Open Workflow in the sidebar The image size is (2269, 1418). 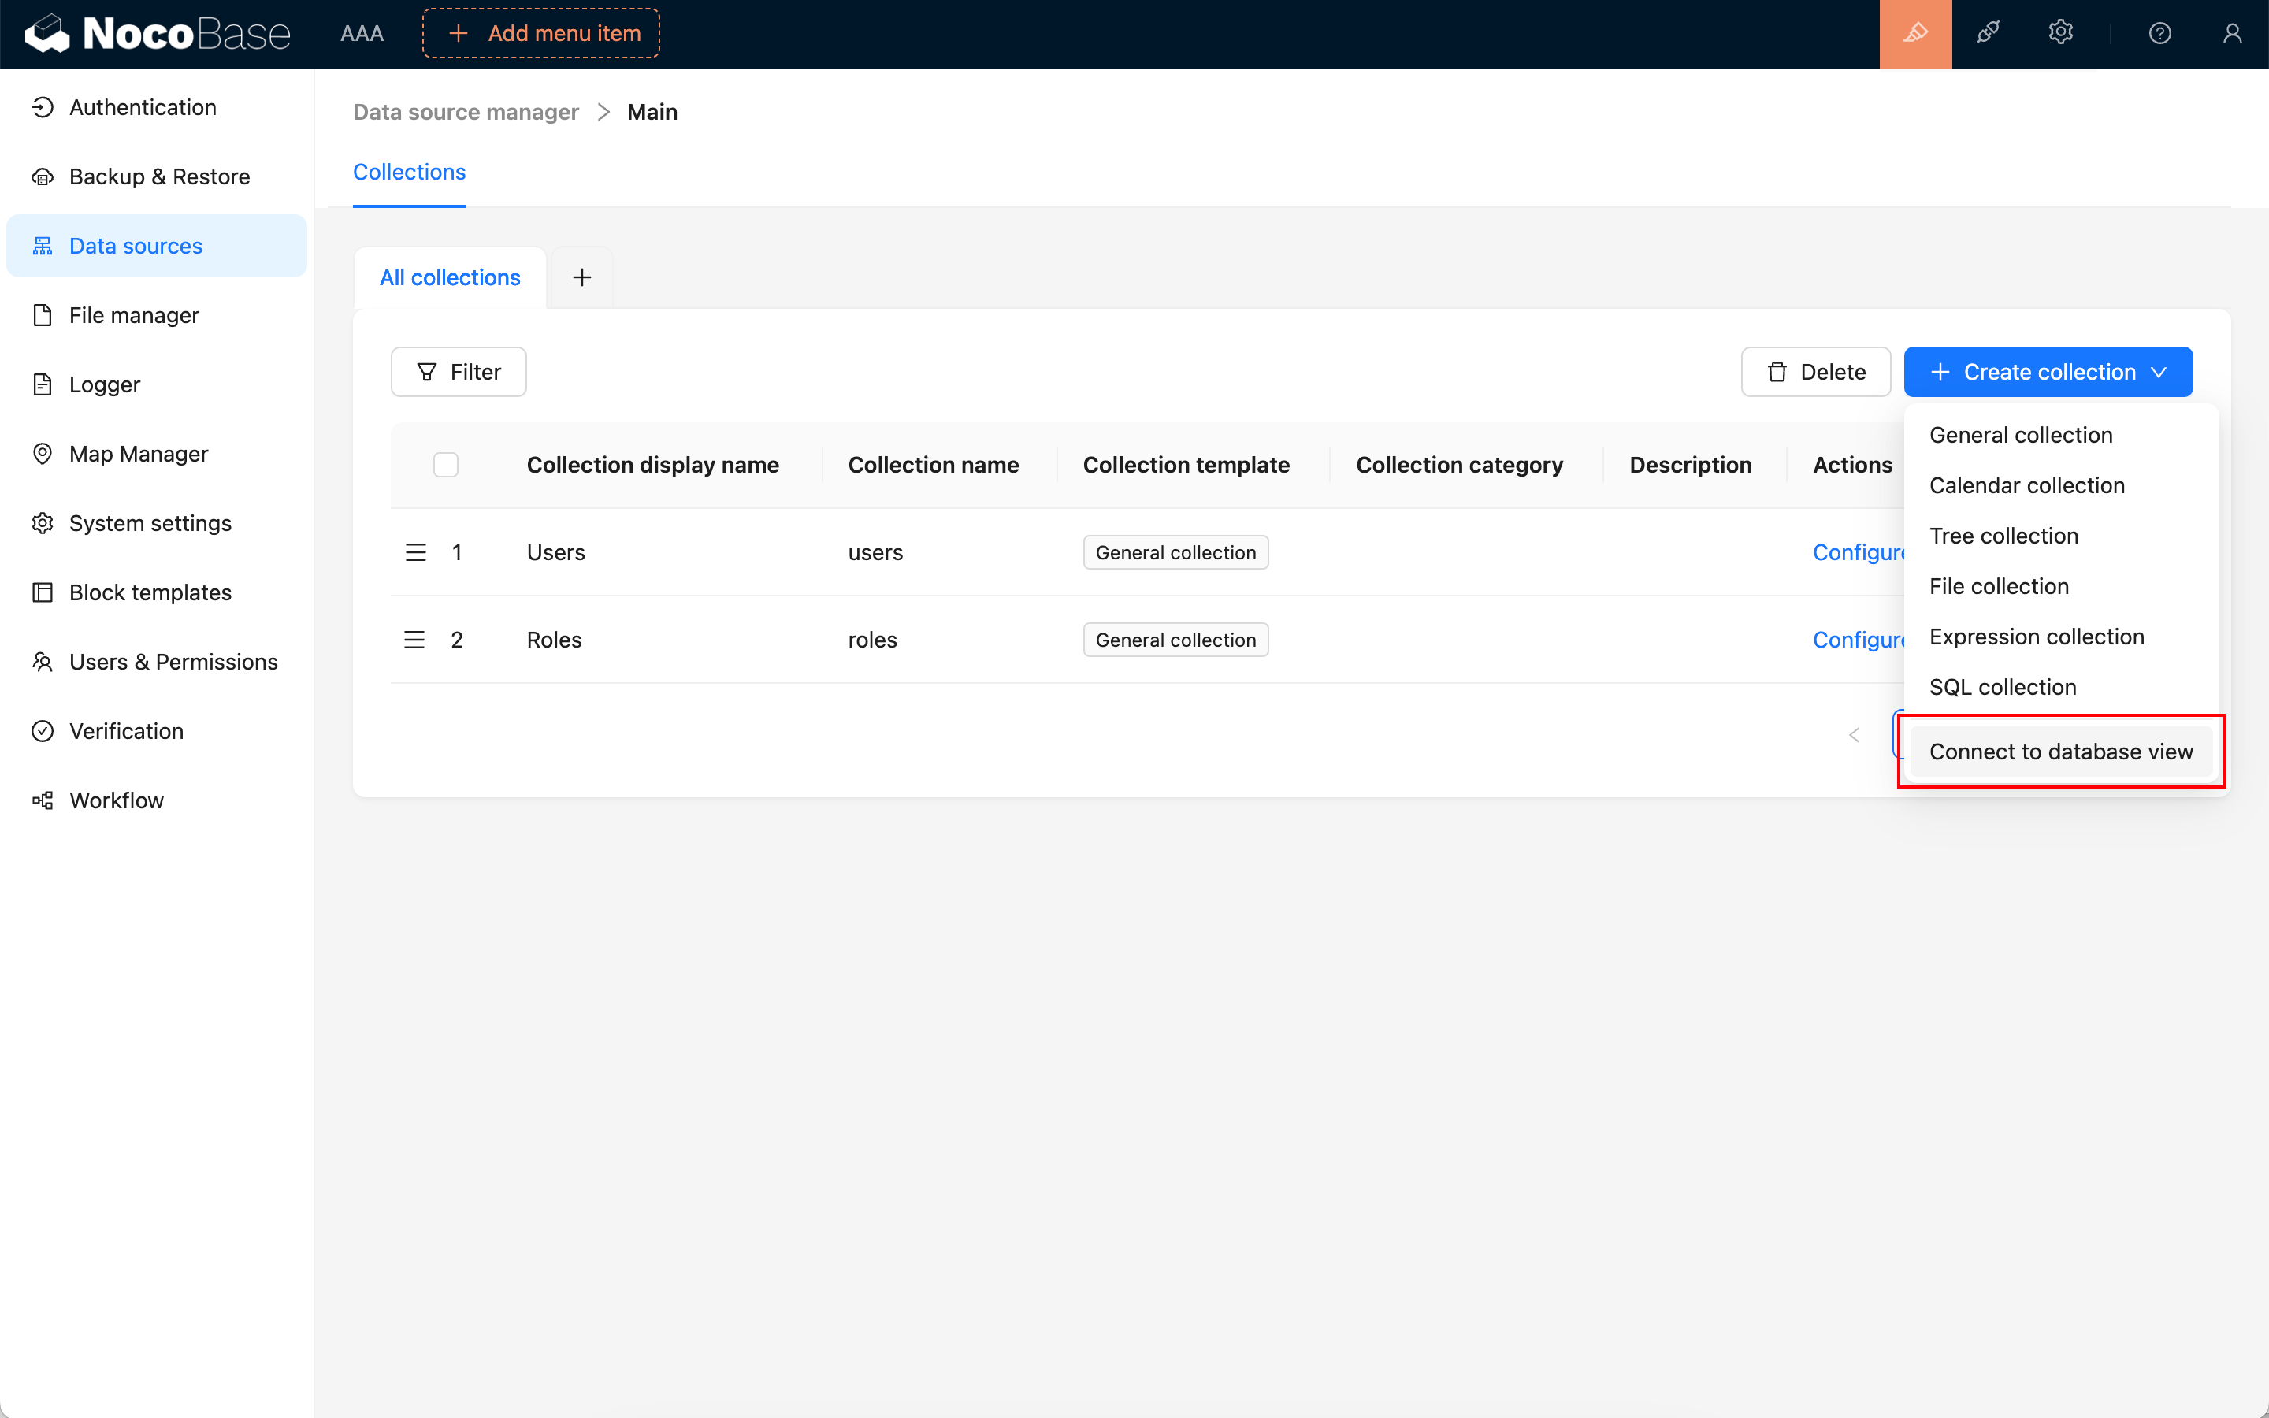(117, 800)
